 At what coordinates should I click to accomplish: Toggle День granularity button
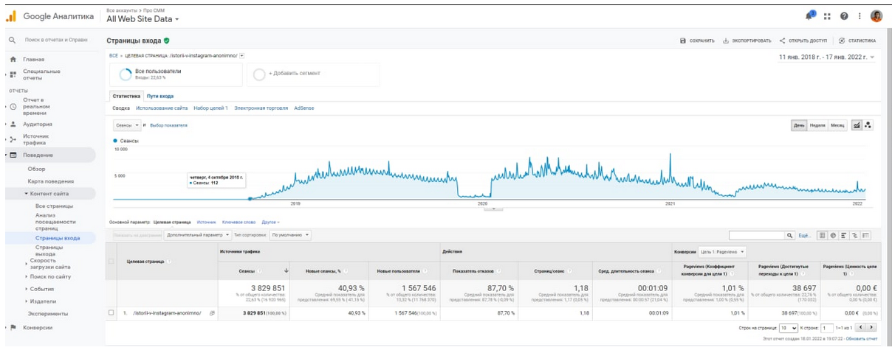tap(799, 125)
